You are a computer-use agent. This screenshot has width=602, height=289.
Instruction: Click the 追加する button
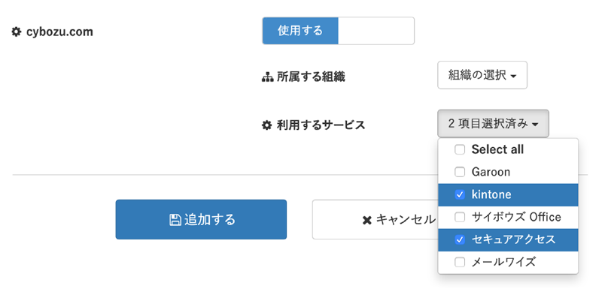201,219
